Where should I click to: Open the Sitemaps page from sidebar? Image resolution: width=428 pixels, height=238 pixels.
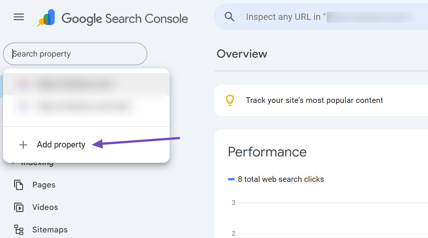click(x=50, y=229)
